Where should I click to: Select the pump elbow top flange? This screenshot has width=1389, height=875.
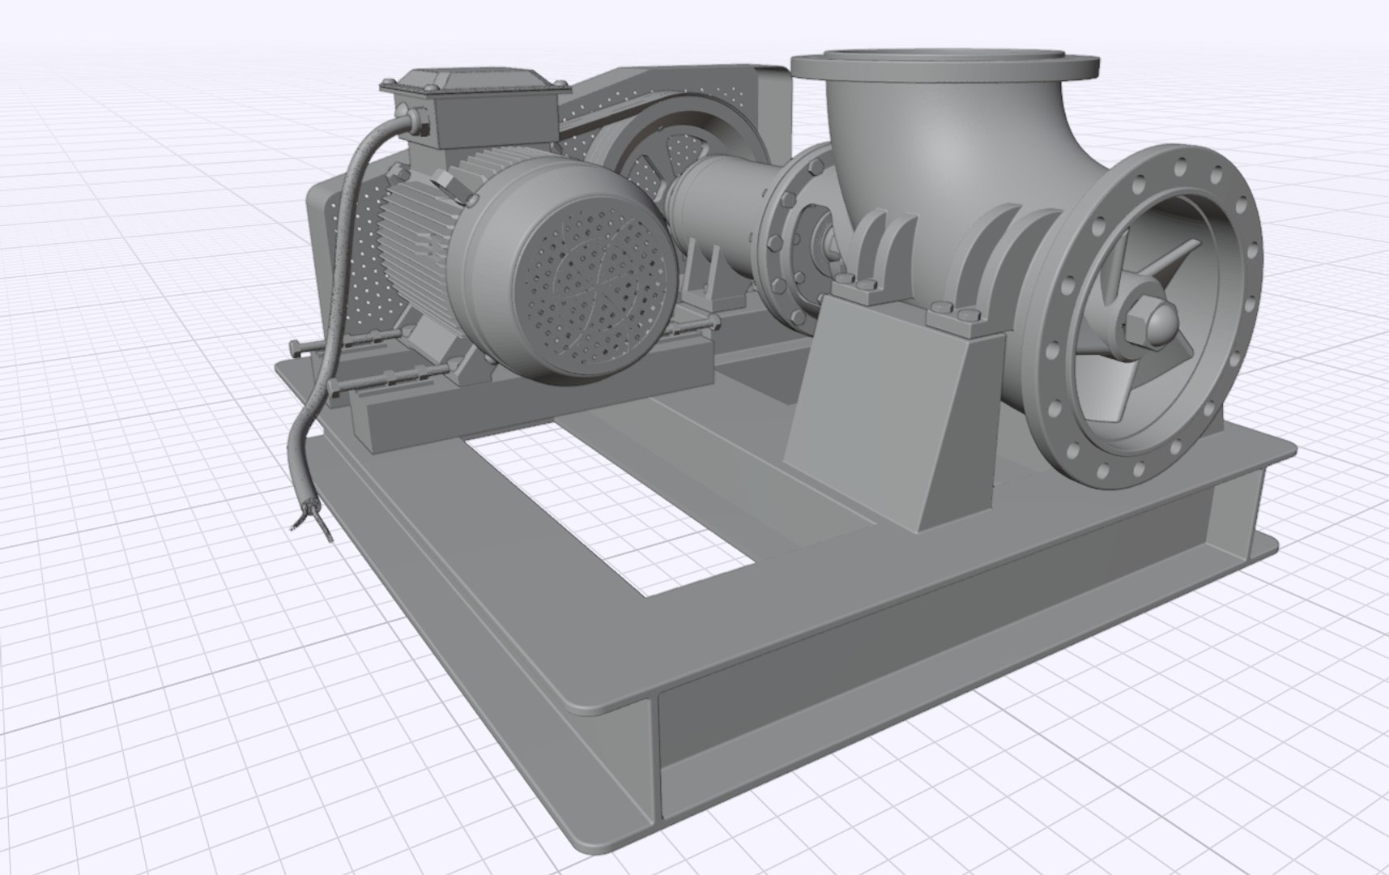(x=944, y=68)
